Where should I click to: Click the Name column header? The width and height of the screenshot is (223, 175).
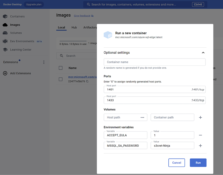pyautogui.click(x=73, y=68)
